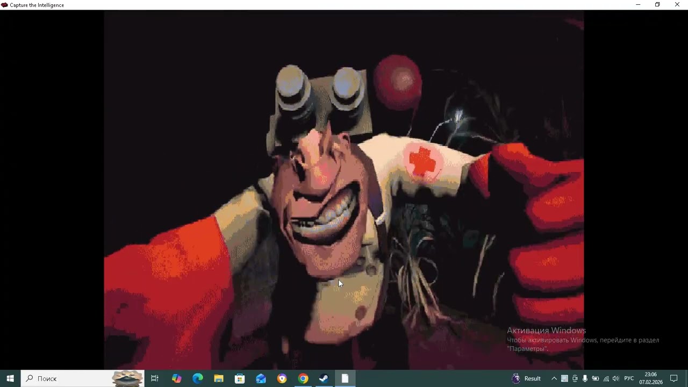Open the Windows Start menu
The height and width of the screenshot is (387, 688).
[x=10, y=378]
